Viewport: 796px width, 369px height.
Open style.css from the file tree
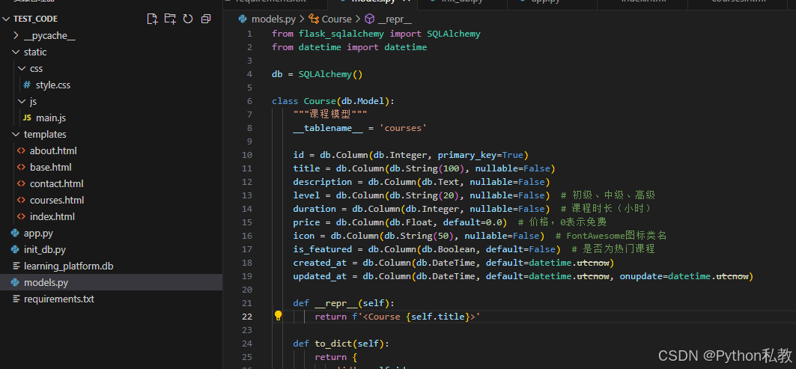pyautogui.click(x=52, y=85)
